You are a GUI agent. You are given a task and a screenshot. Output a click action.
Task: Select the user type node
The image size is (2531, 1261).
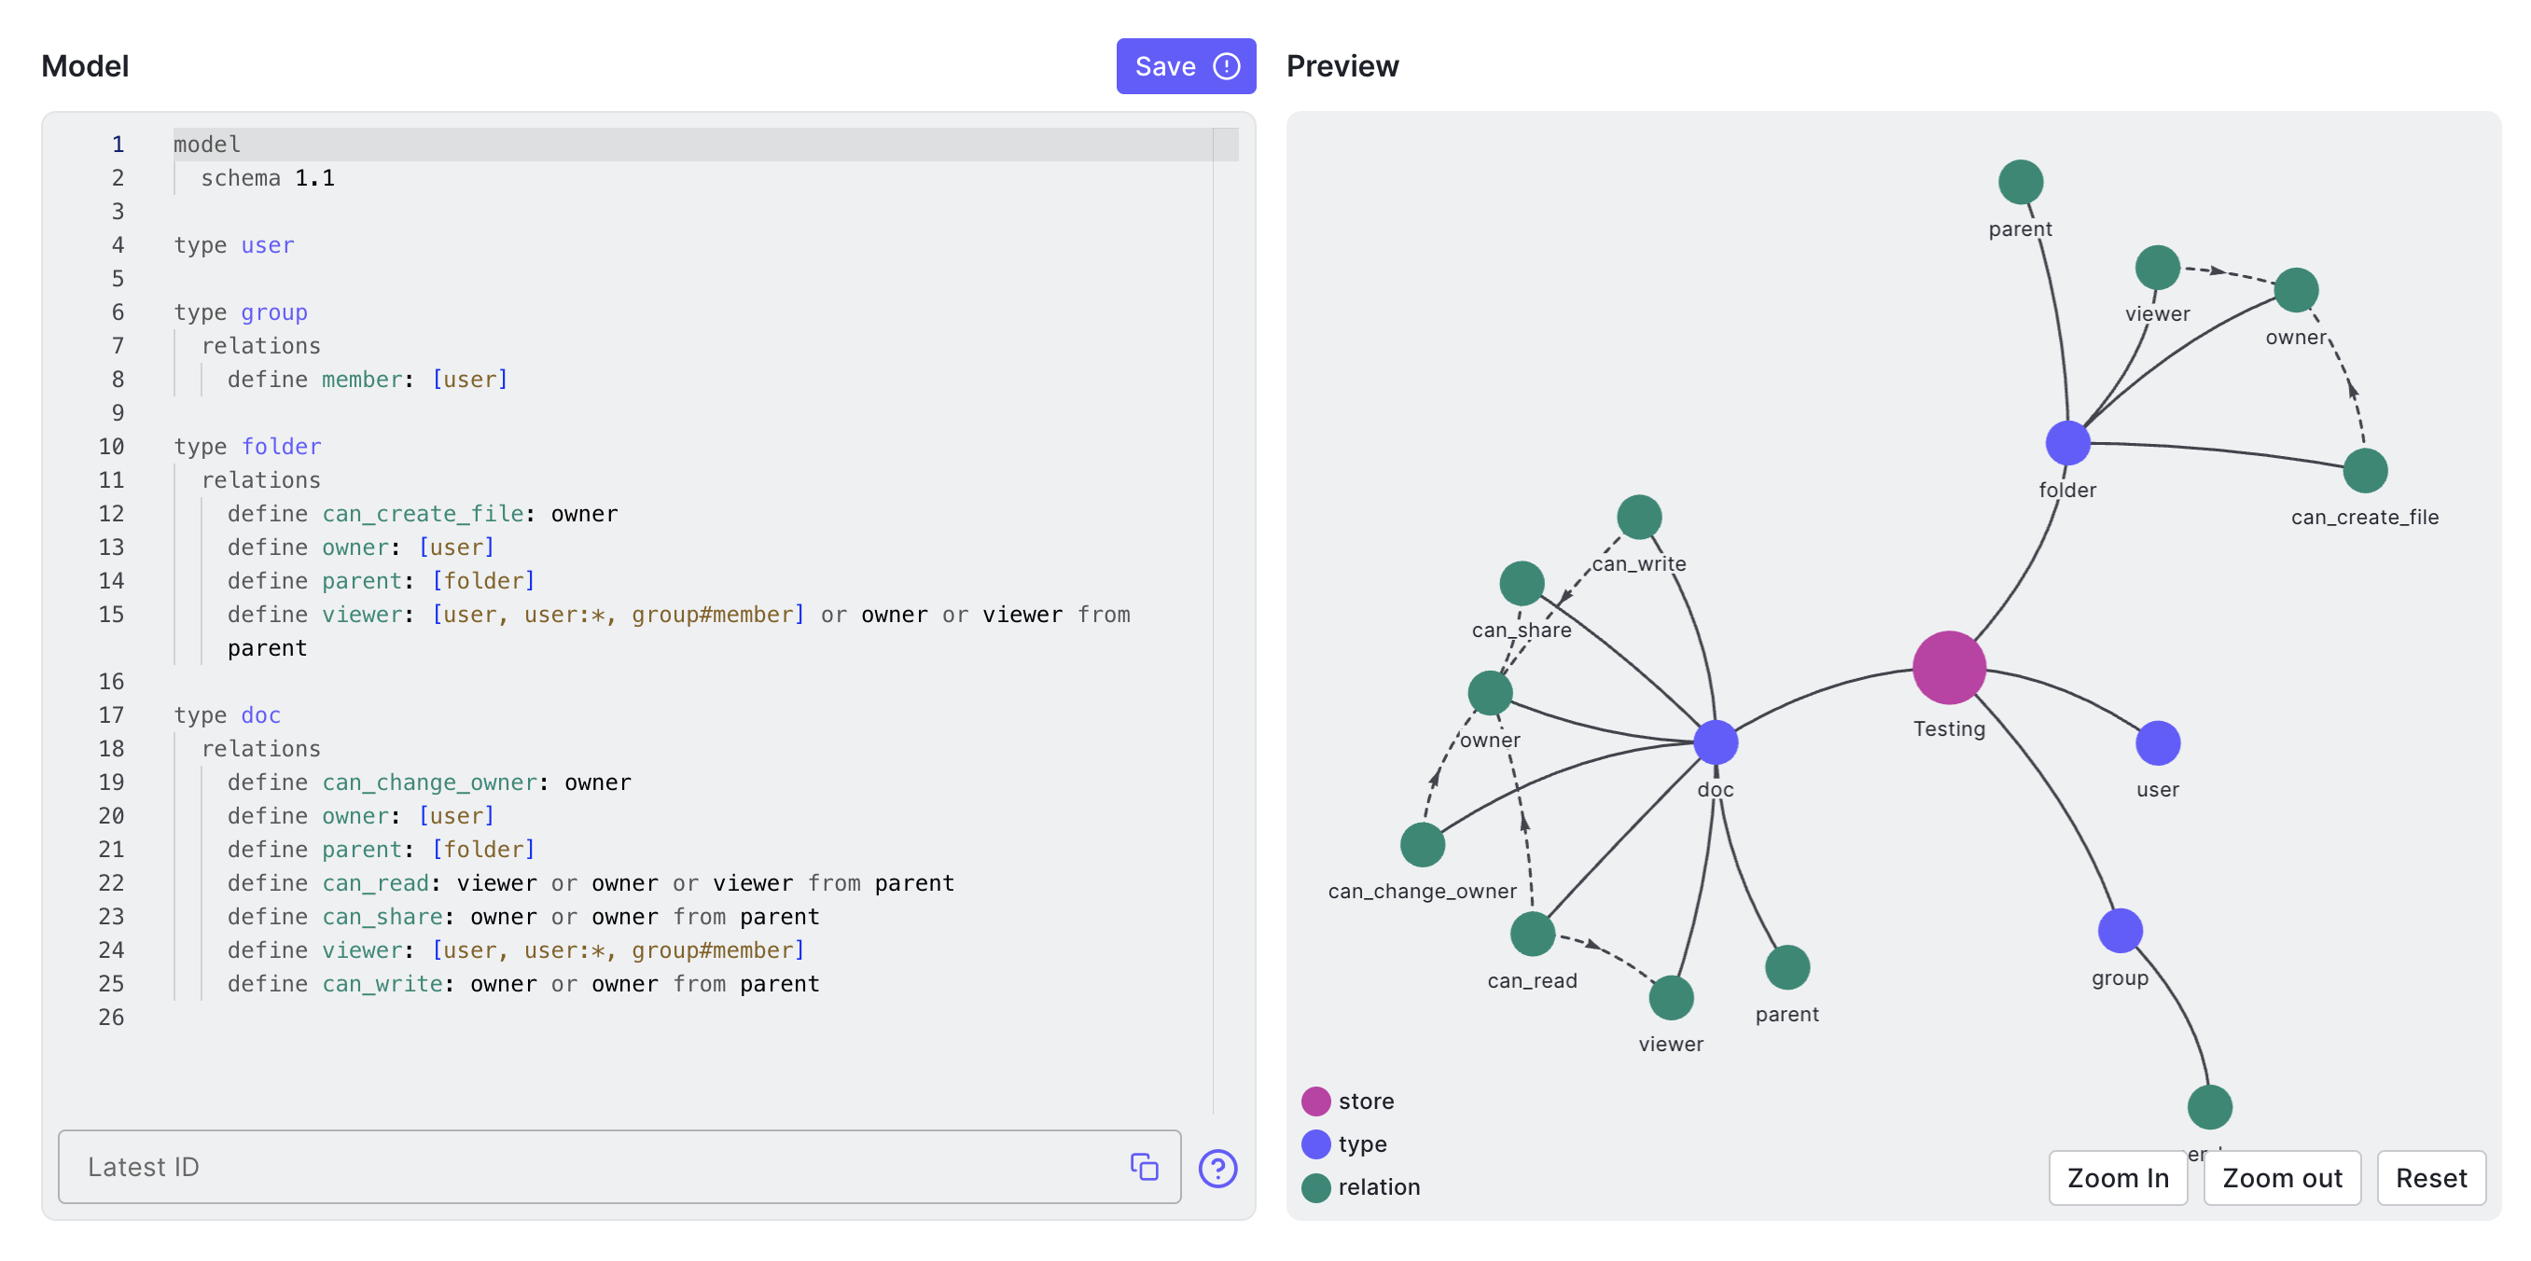point(2158,742)
